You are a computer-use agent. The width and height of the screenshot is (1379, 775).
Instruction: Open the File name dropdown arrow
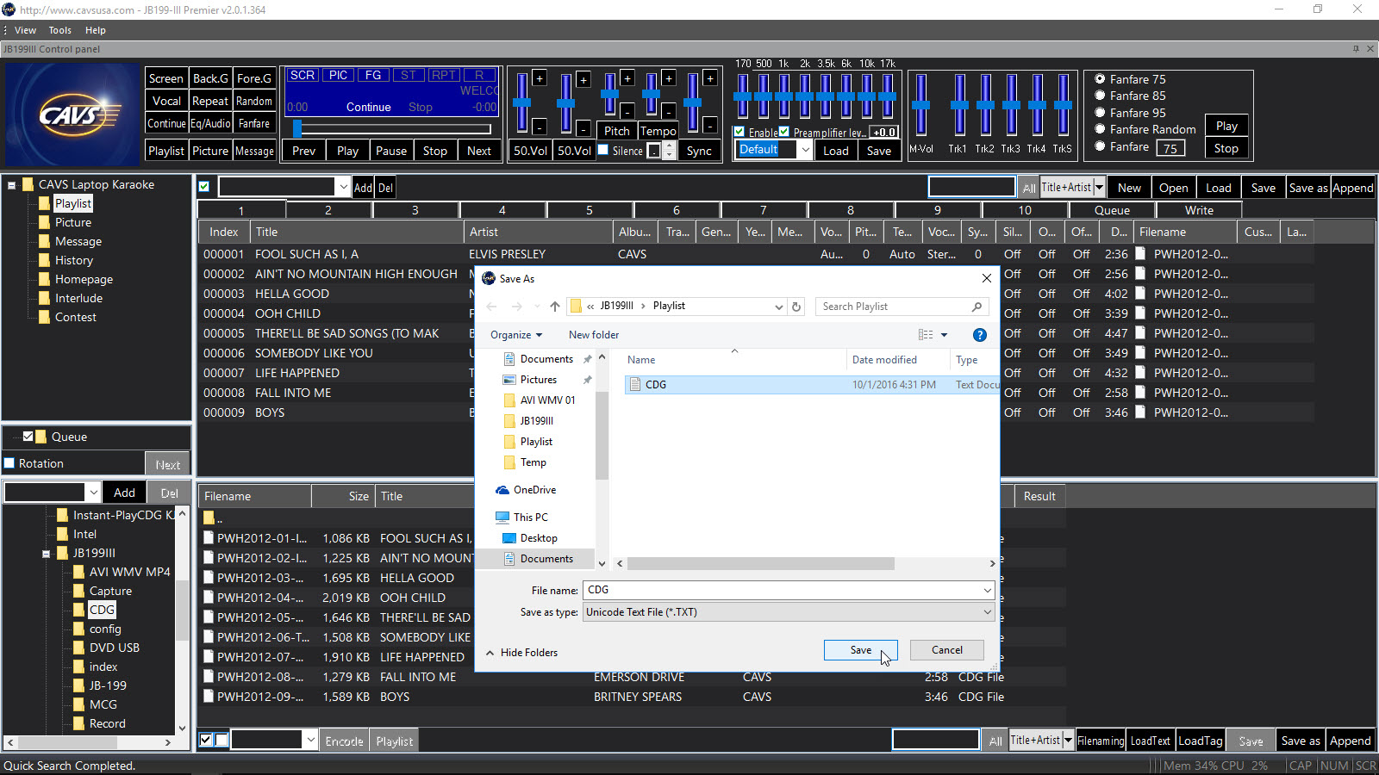click(987, 590)
